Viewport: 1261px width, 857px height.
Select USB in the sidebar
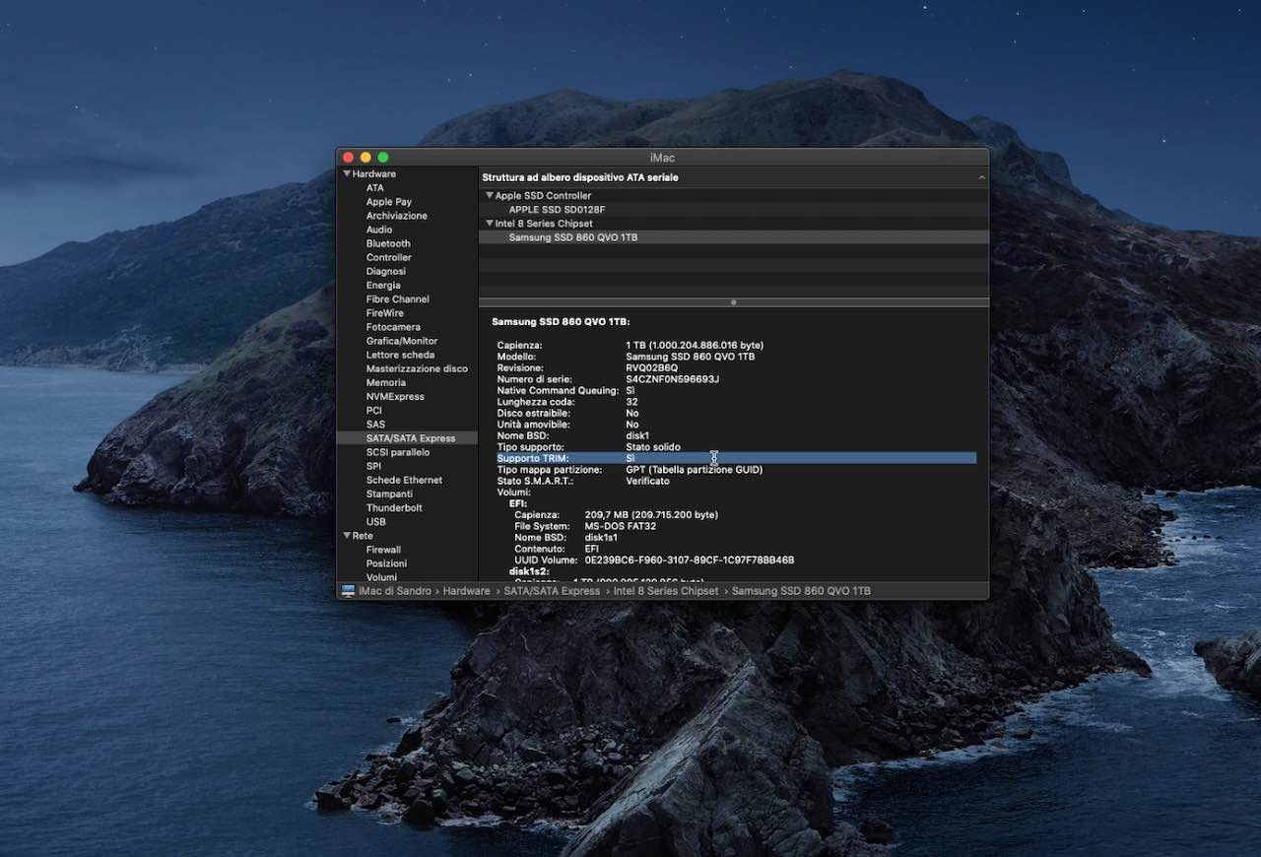[x=376, y=521]
